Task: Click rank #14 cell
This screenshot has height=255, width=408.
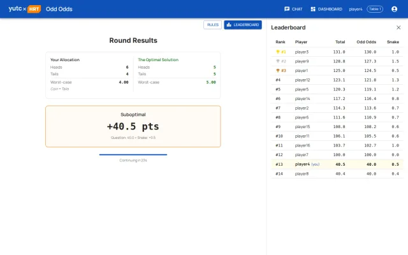Action: [279, 174]
